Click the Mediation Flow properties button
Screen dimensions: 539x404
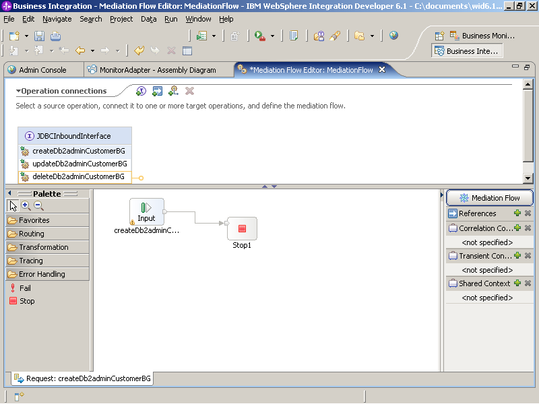[490, 198]
